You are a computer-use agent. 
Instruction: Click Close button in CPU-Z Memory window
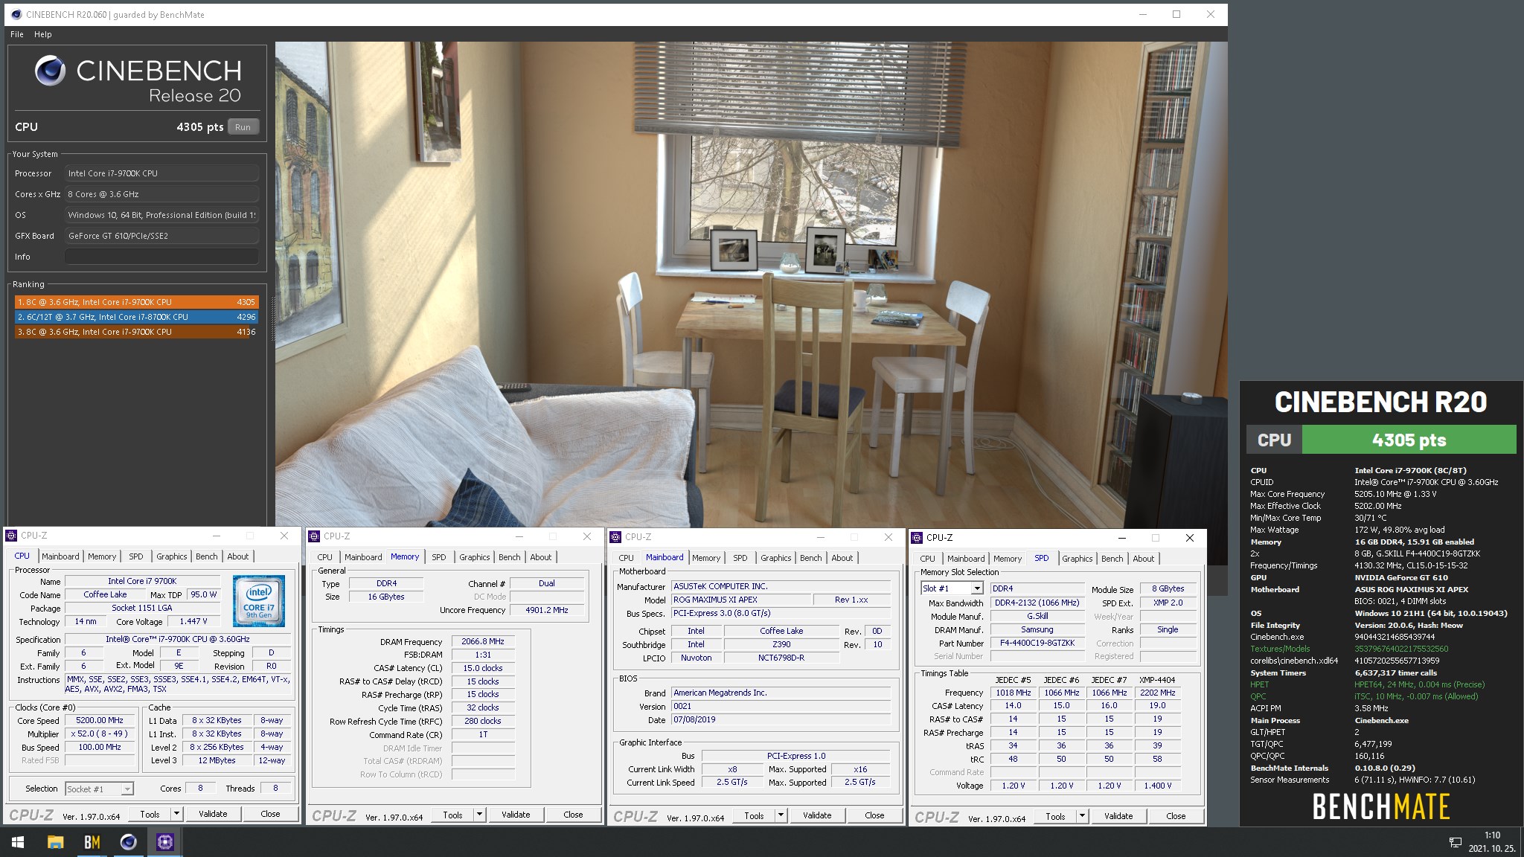point(573,815)
